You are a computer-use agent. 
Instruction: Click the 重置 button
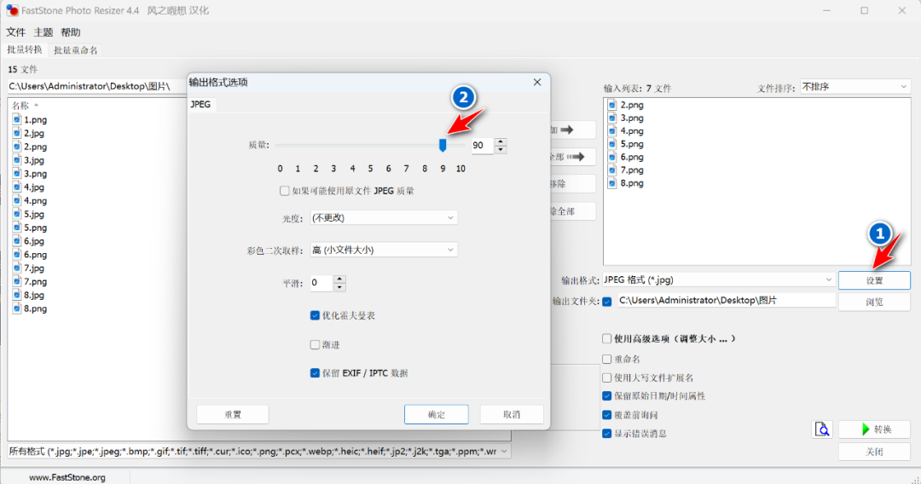(x=233, y=414)
